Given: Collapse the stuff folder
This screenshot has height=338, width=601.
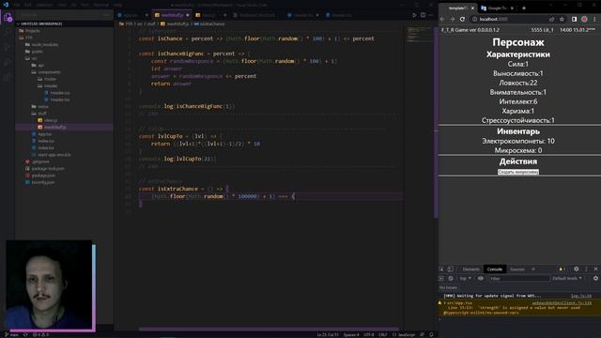Looking at the screenshot, I should (x=39, y=114).
